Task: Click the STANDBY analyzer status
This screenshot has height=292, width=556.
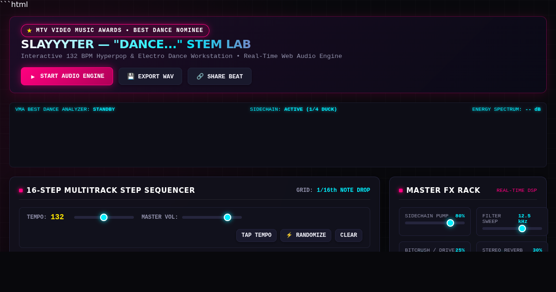Action: pyautogui.click(x=104, y=109)
